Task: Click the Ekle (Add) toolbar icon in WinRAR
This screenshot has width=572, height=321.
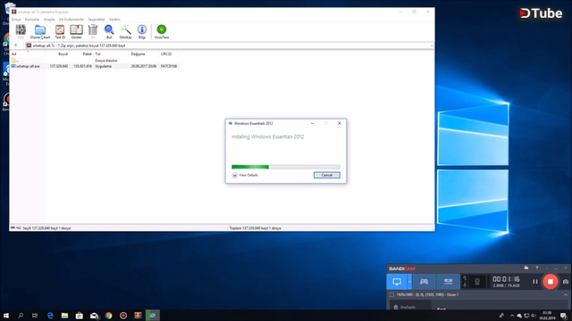Action: click(x=21, y=32)
